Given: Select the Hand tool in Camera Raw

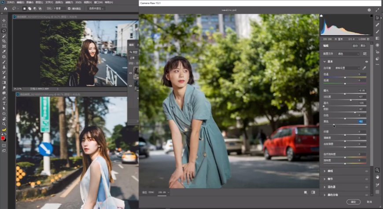Looking at the screenshot, I should pyautogui.click(x=377, y=177).
